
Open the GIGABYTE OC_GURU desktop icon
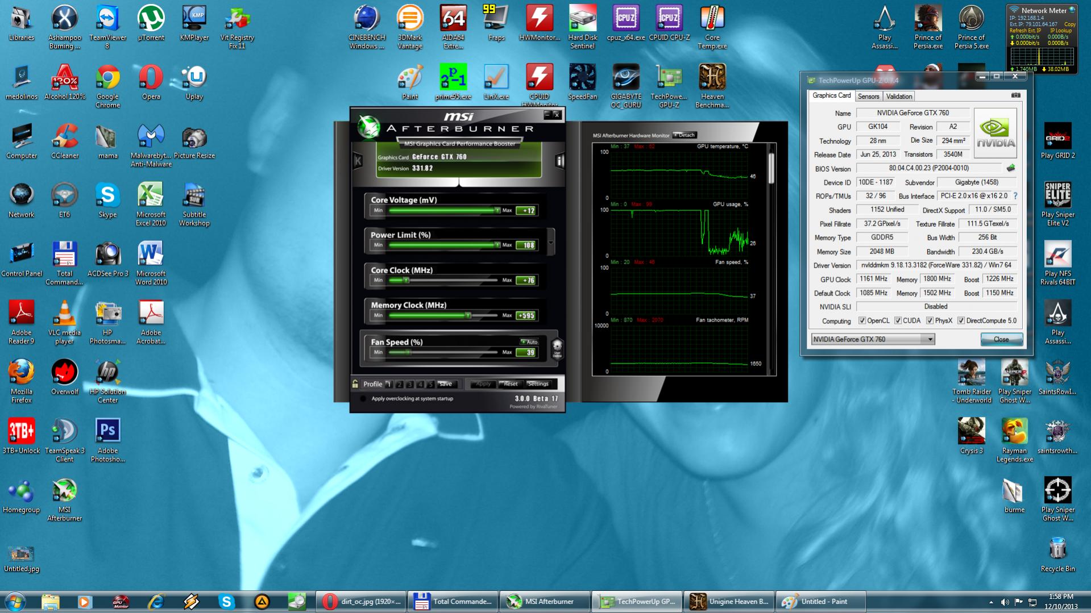(x=626, y=85)
